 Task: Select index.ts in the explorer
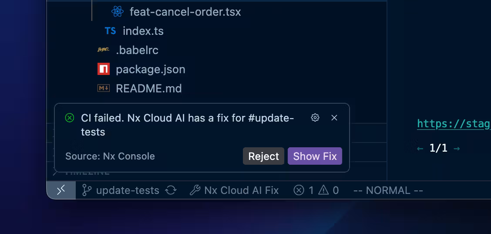click(x=143, y=31)
